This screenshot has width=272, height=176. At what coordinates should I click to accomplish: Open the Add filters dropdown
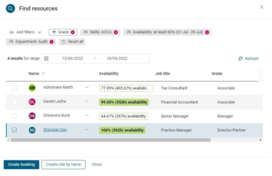click(25, 32)
